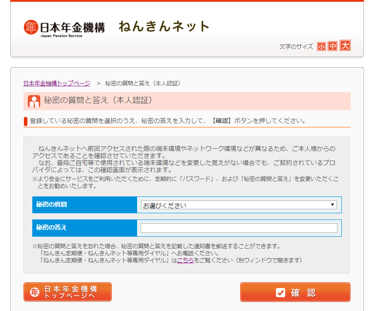Click the Japan Pension Service logo emblem
The height and width of the screenshot is (311, 375).
[31, 27]
